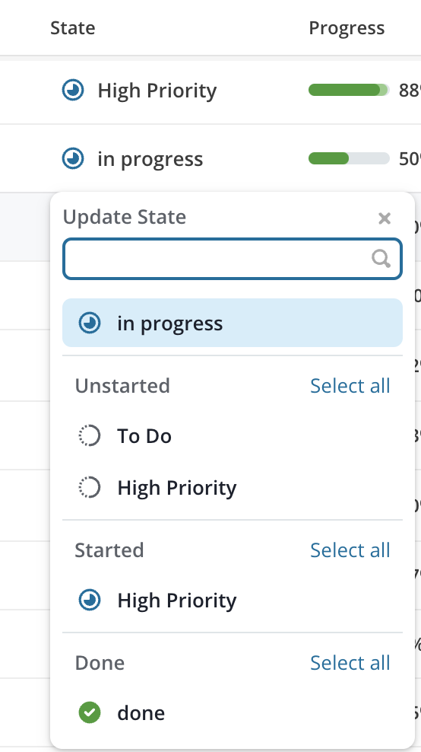421x752 pixels.
Task: Select all Done states
Action: tap(350, 662)
